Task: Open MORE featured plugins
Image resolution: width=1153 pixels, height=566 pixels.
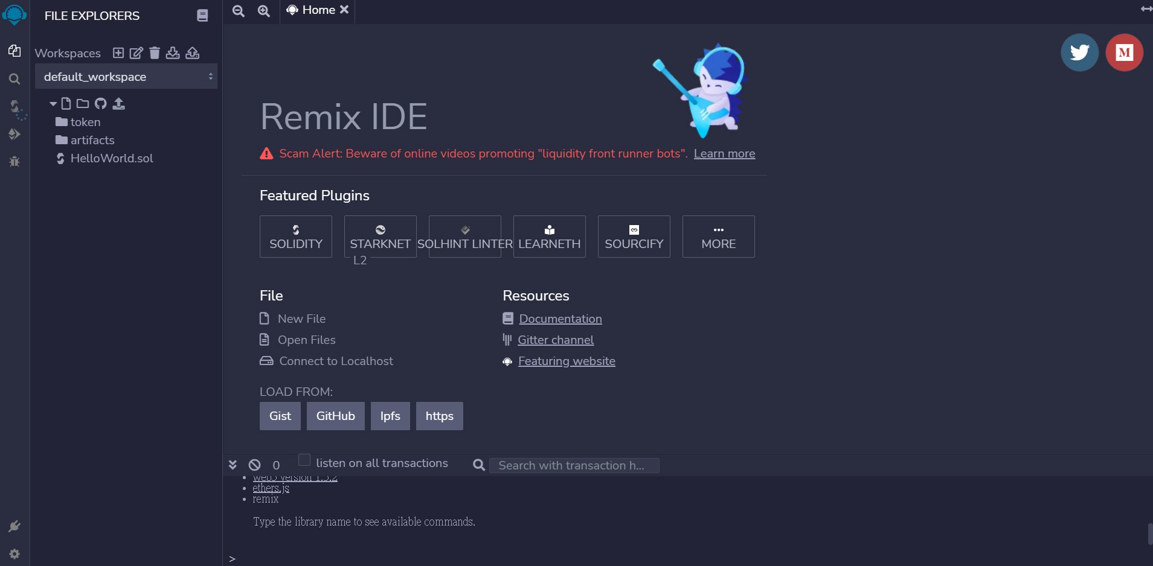Action: (x=719, y=237)
